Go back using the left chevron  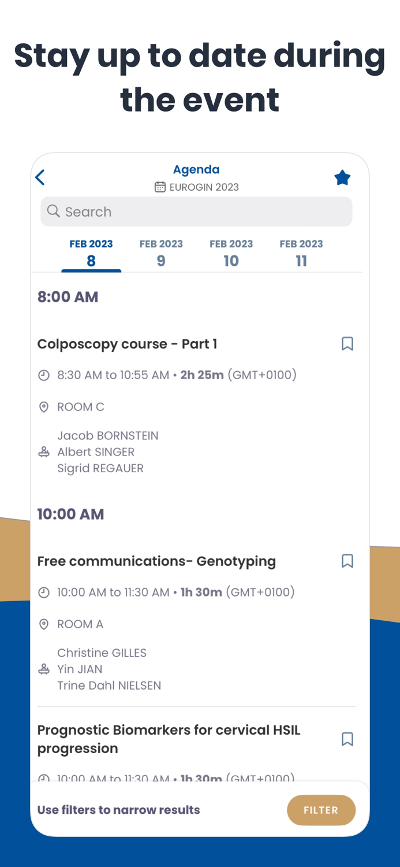[x=39, y=177]
